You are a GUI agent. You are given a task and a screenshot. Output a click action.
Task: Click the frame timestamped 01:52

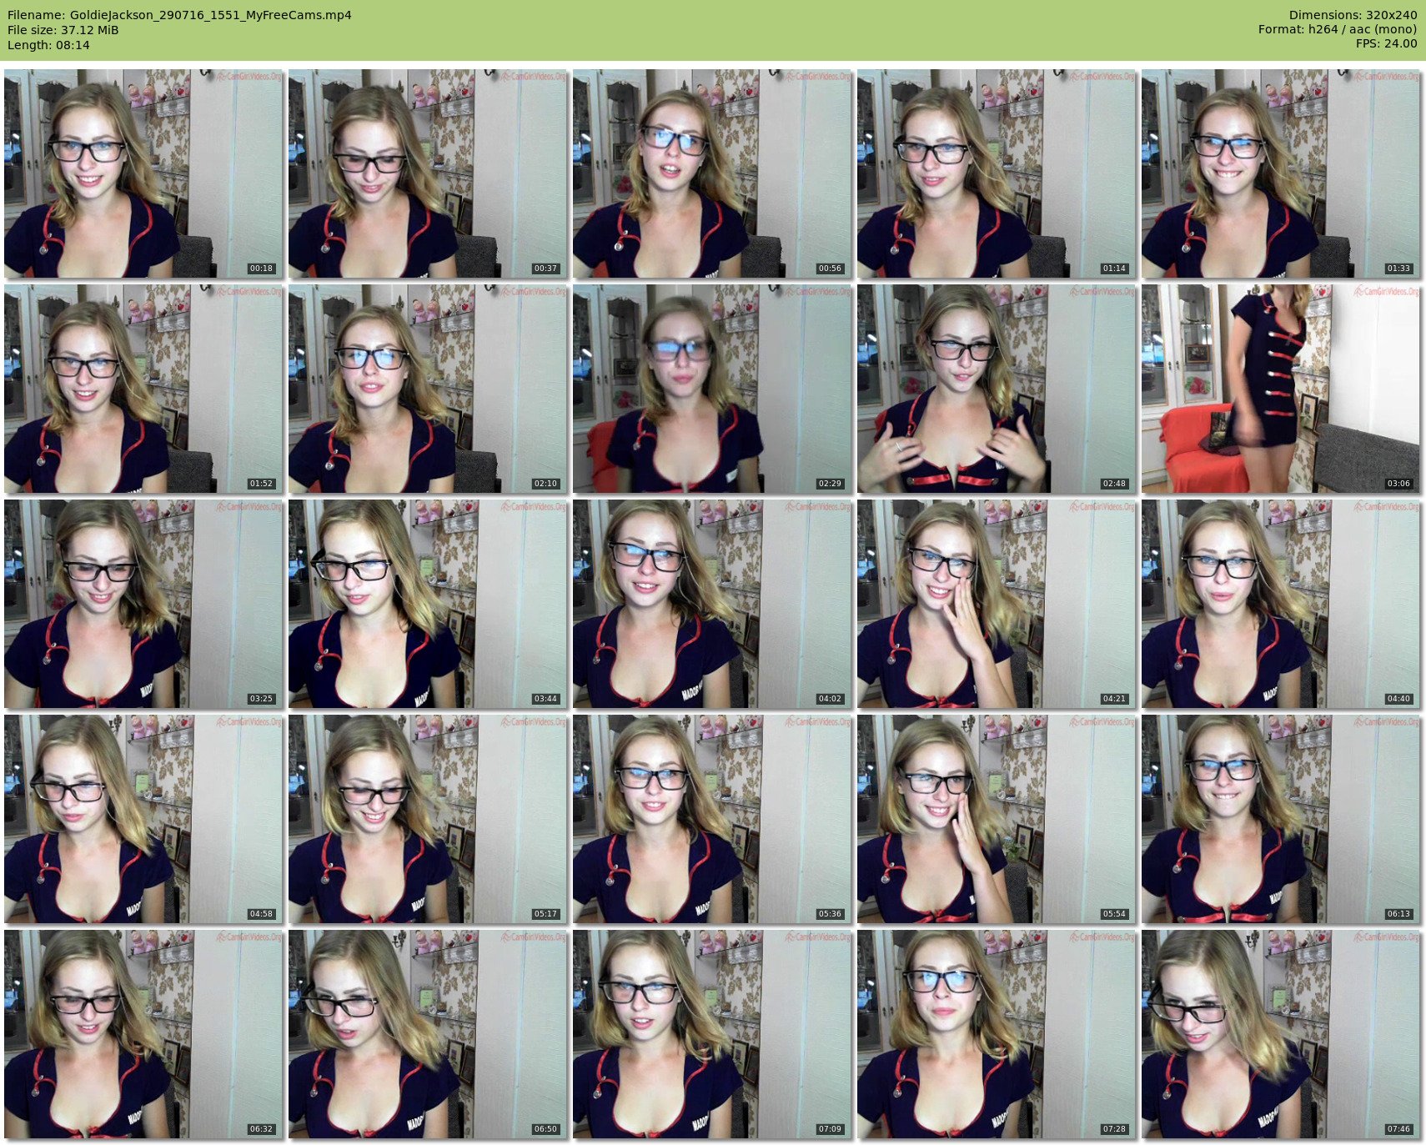pyautogui.click(x=143, y=389)
